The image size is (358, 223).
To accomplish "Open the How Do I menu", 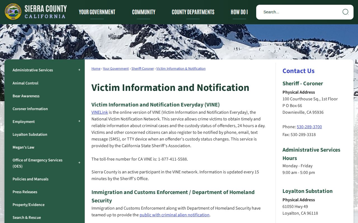I will (x=239, y=12).
